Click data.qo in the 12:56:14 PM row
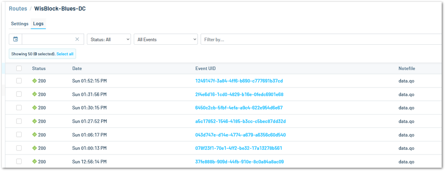445x171 pixels. click(x=407, y=161)
